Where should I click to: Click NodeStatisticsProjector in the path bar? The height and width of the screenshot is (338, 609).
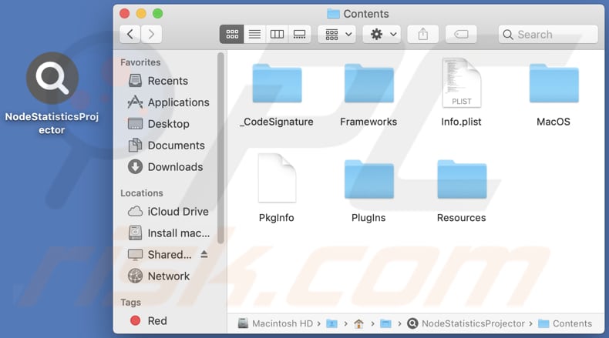(x=466, y=323)
